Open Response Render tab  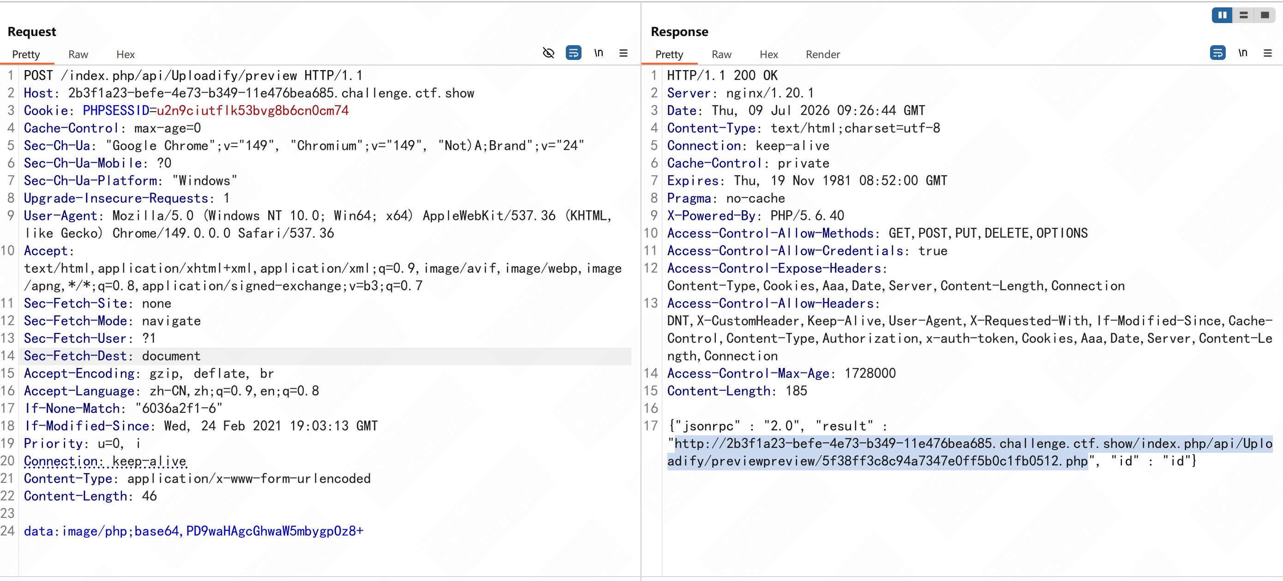click(x=823, y=54)
